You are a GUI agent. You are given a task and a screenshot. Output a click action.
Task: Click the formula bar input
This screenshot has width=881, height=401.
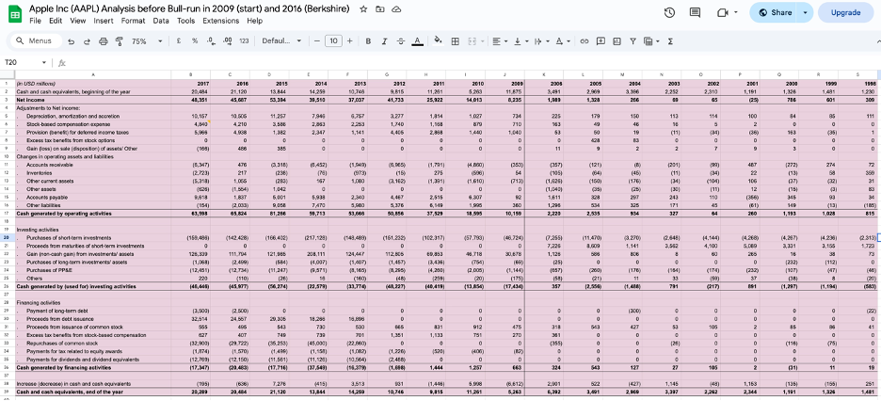pyautogui.click(x=472, y=62)
